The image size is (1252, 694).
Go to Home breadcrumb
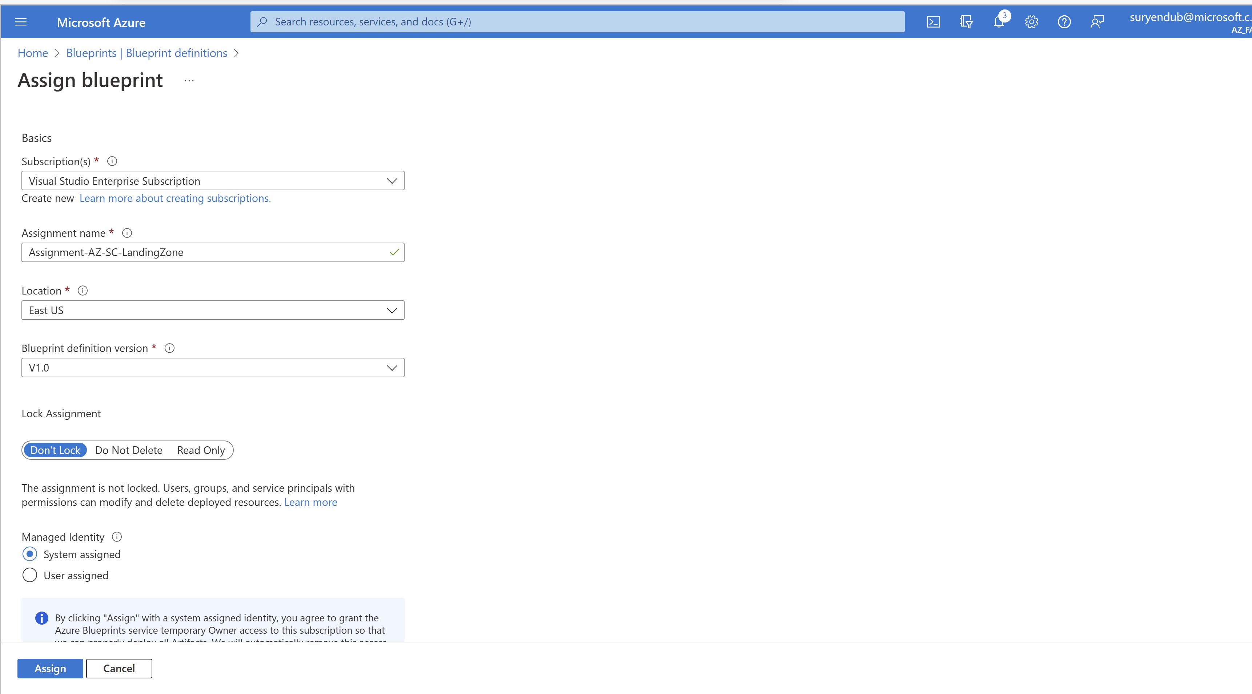[x=33, y=53]
